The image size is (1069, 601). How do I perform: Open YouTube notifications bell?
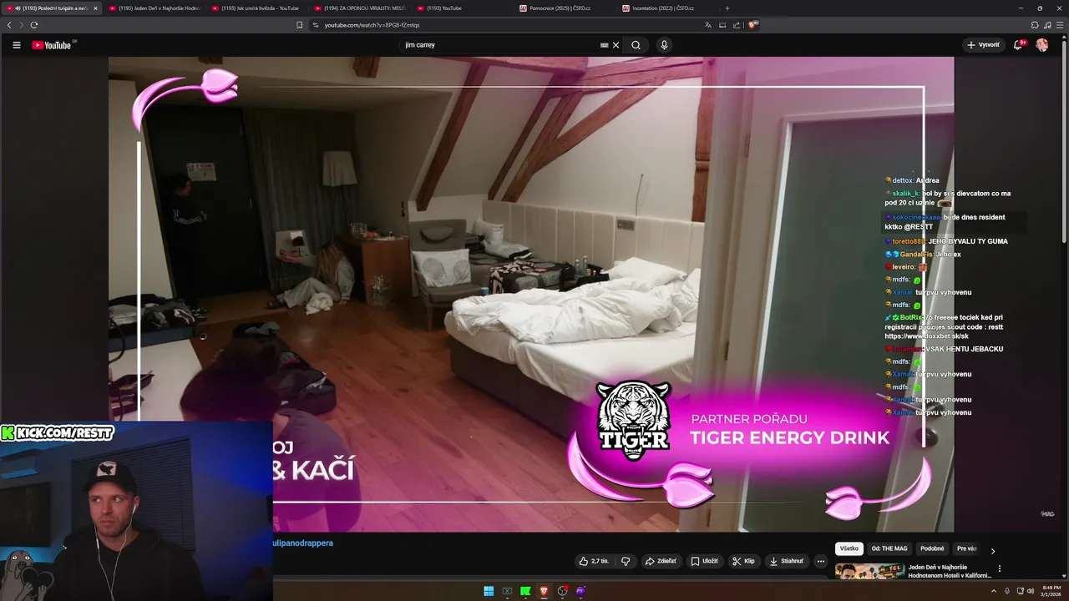pos(1018,45)
